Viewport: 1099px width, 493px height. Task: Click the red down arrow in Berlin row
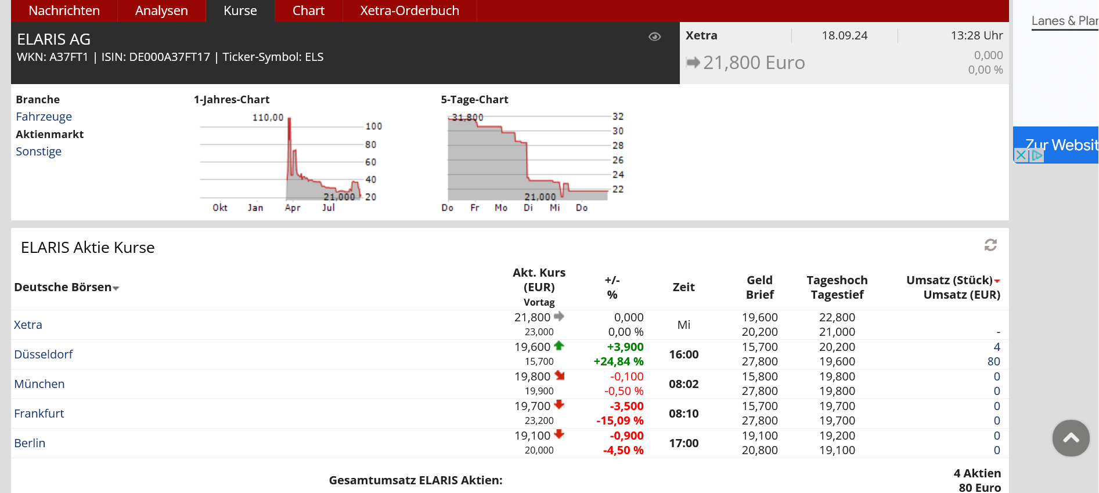click(x=559, y=434)
